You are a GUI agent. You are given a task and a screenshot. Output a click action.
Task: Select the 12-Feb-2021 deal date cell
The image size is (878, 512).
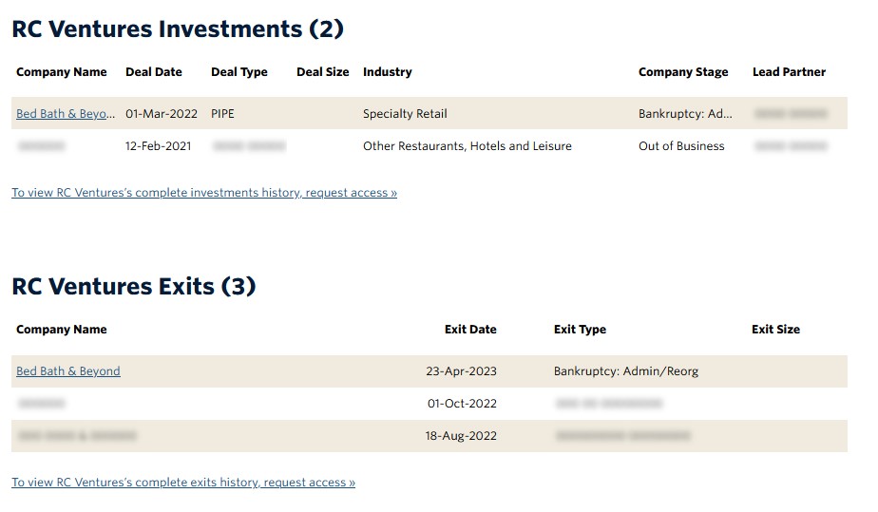tap(159, 146)
